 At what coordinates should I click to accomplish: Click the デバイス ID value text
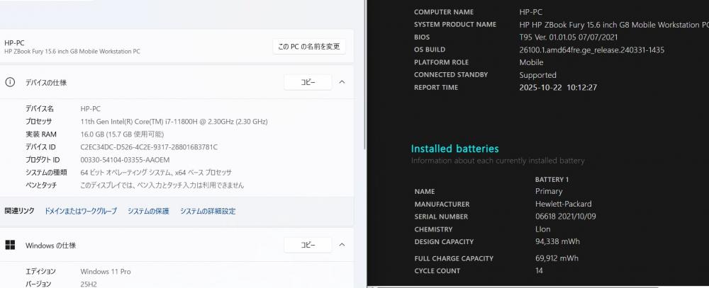149,147
